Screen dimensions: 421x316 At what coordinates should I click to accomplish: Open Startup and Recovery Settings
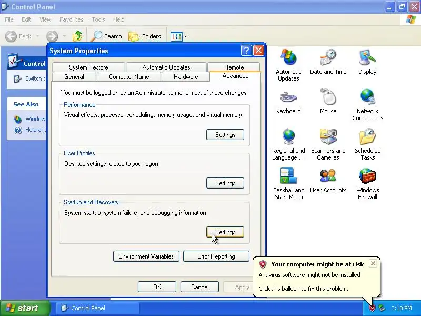coord(225,232)
